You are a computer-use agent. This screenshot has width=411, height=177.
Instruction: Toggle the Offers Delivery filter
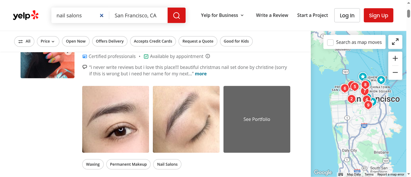point(110,41)
